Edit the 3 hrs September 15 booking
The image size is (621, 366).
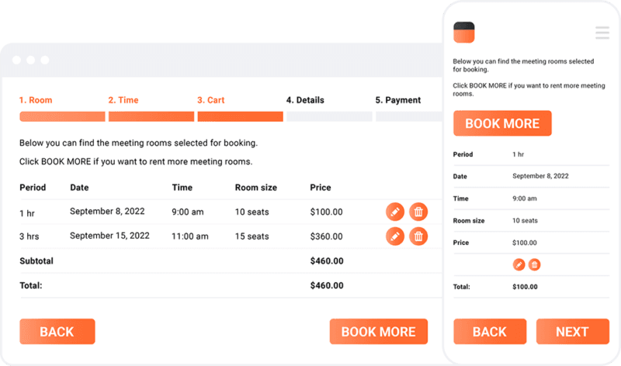(x=395, y=236)
